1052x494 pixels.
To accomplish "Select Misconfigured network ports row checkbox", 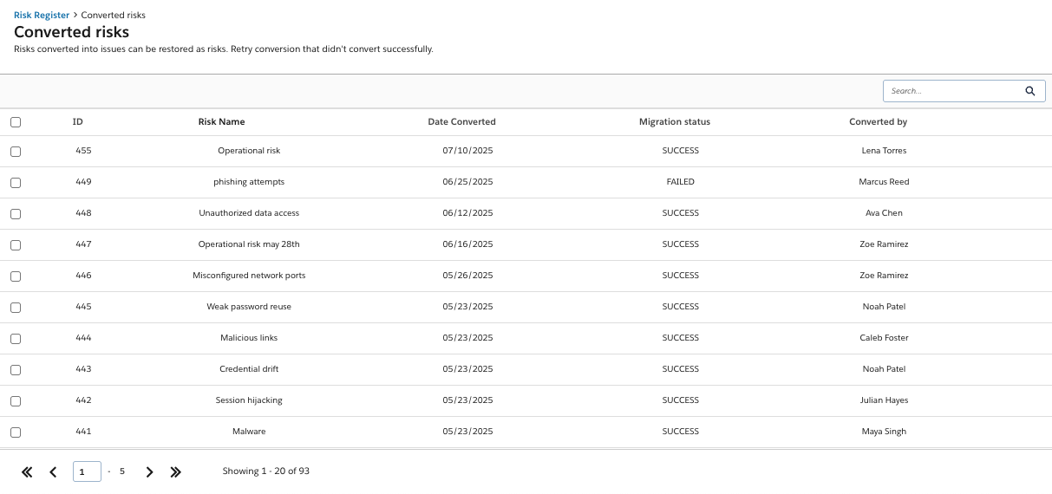I will [16, 276].
